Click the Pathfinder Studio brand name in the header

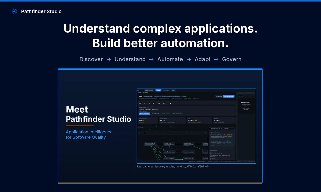pos(41,11)
